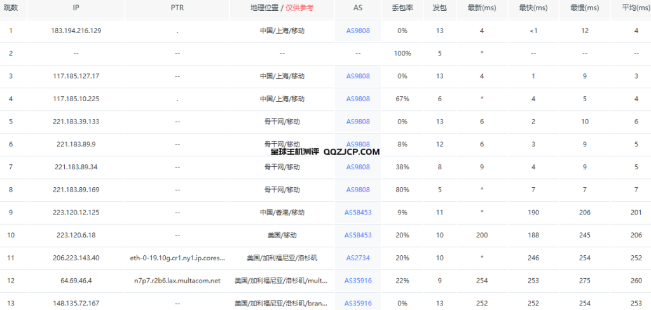Select IP address 221.183.89.34

coord(76,167)
